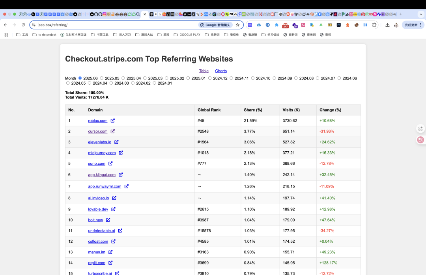This screenshot has height=275, width=426.
Task: Select the 2025.03 month radio button
Action: pos(145,78)
